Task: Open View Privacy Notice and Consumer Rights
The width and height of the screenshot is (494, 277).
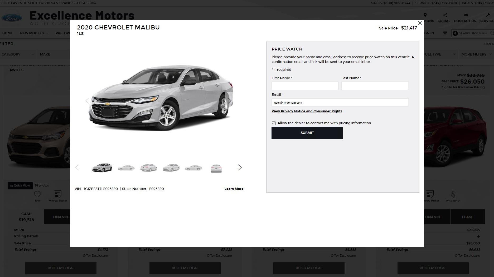Action: 307,111
